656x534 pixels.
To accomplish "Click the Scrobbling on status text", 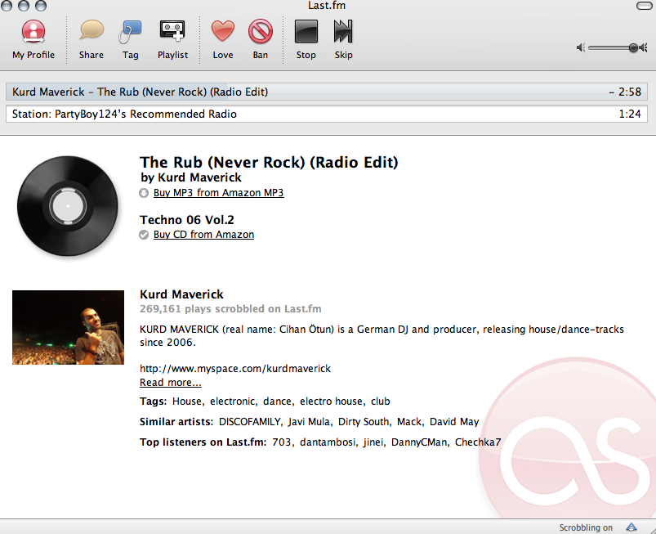I will tap(586, 527).
